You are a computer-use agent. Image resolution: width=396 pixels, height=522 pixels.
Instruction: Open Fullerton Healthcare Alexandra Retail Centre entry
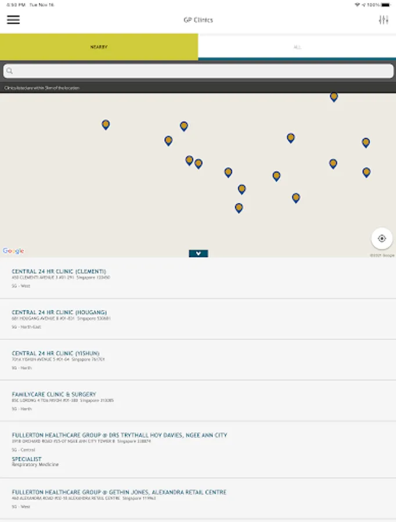198,499
